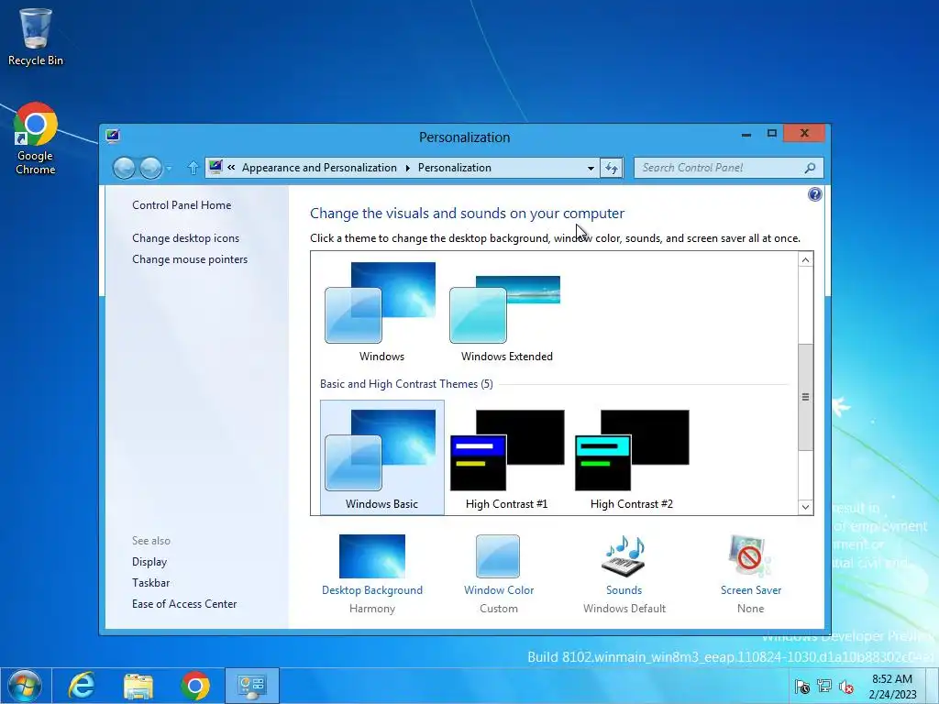This screenshot has width=939, height=704.
Task: Launch Chrome from the taskbar
Action: (x=195, y=686)
